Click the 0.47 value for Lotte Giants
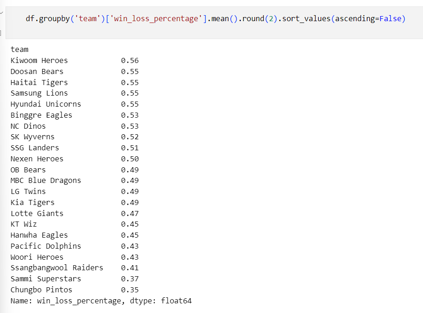This screenshot has height=313, width=423. point(130,214)
